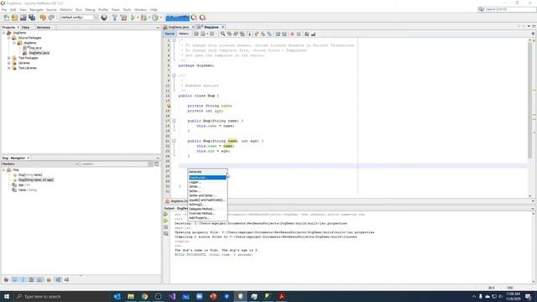Collapse the Dog class node in Navigator

(x=4, y=169)
